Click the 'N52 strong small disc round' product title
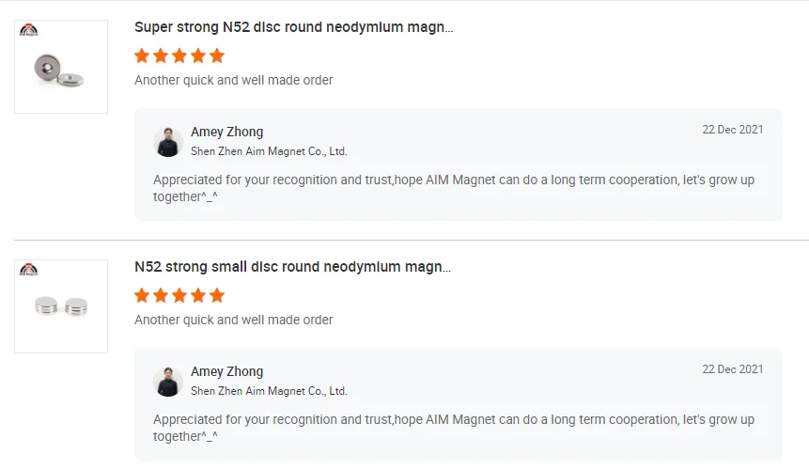 click(x=292, y=267)
